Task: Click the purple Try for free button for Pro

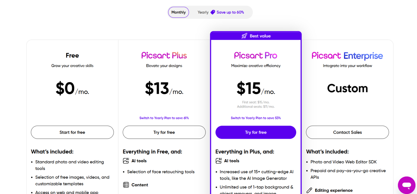Action: pyautogui.click(x=255, y=132)
